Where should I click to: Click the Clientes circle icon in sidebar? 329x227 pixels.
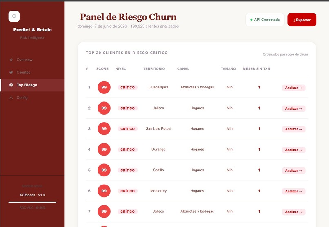tap(11, 72)
